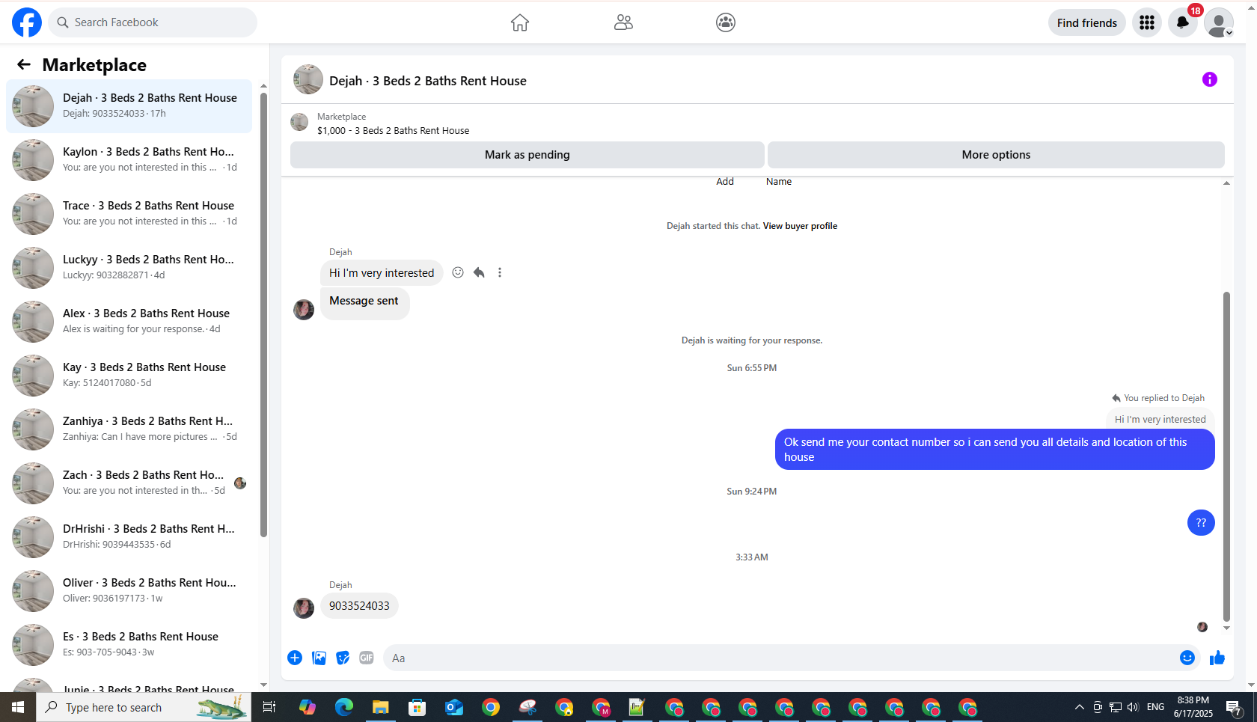Click the "??" sent message bubble

coord(1201,523)
